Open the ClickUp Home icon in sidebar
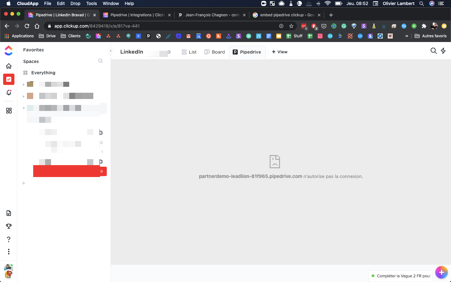Image resolution: width=451 pixels, height=282 pixels. click(9, 66)
